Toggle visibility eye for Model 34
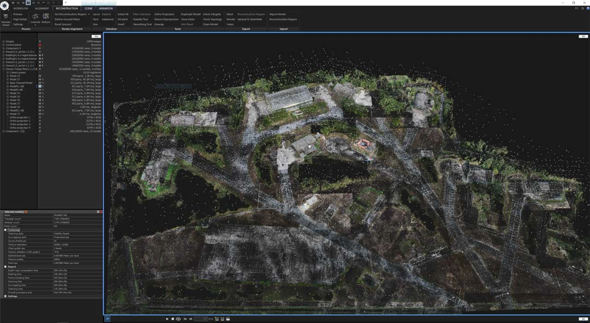 40,93
